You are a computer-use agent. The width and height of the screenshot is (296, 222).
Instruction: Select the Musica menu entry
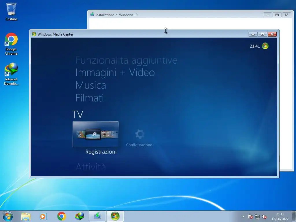(x=90, y=85)
